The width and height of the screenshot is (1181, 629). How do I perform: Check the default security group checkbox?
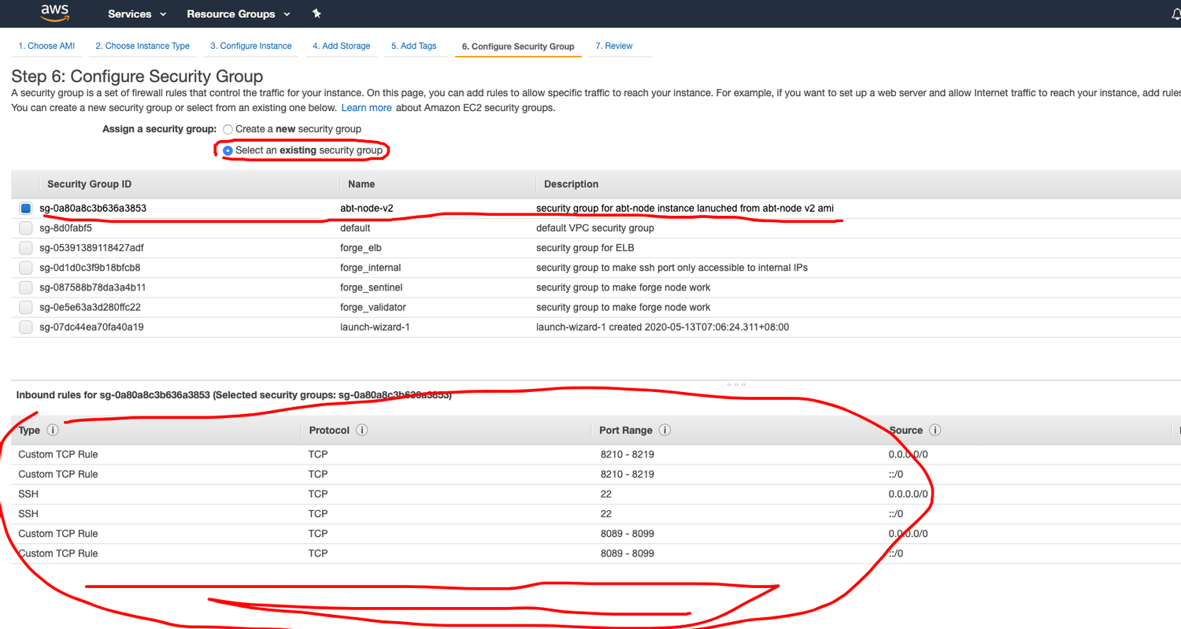click(26, 228)
